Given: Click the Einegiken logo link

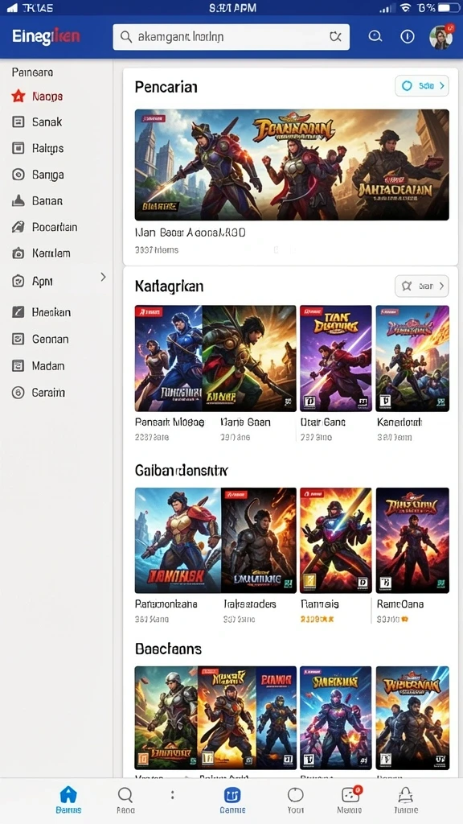Looking at the screenshot, I should (46, 36).
